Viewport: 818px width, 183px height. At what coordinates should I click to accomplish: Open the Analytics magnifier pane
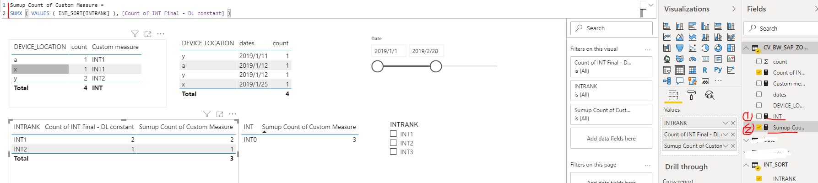710,95
